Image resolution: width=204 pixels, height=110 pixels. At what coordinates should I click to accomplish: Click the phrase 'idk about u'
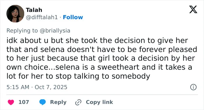27,40
